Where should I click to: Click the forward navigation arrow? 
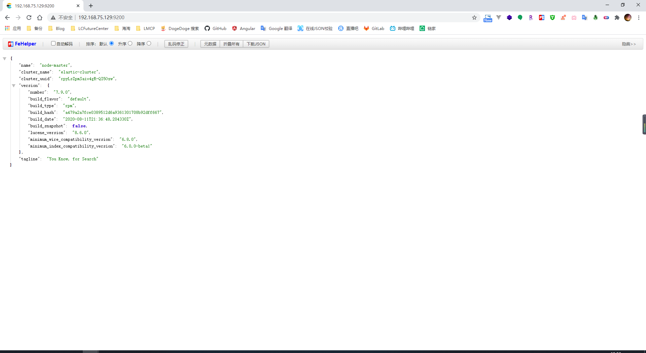(18, 18)
